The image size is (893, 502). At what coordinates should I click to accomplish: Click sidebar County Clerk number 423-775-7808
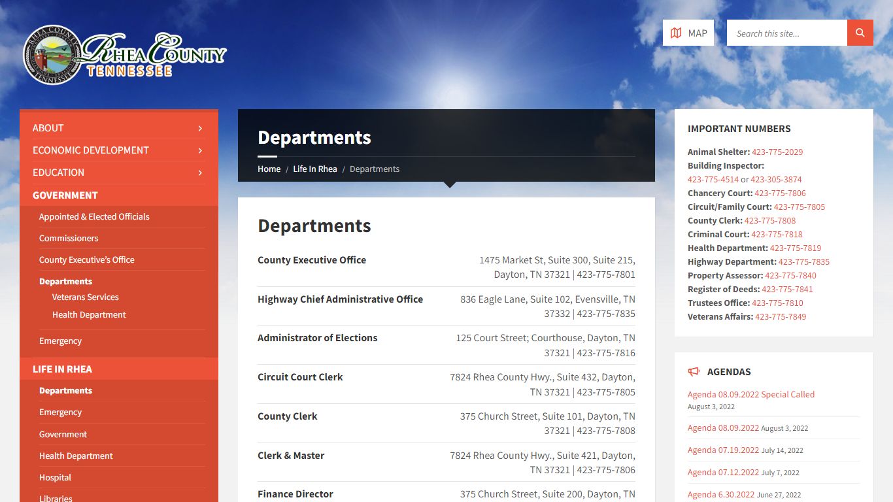click(x=770, y=220)
